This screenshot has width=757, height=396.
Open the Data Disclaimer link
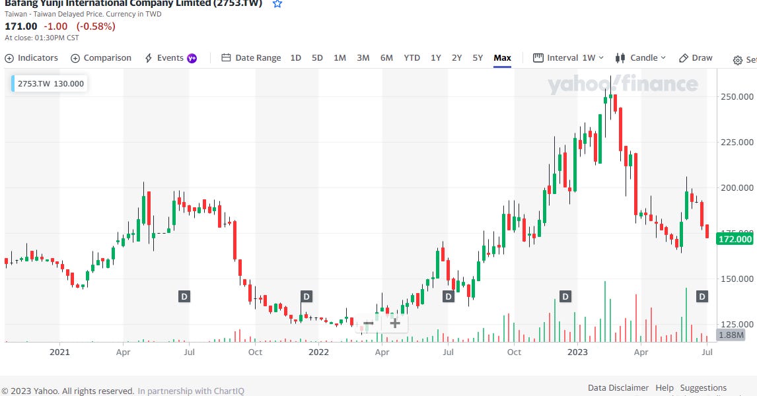tap(618, 387)
